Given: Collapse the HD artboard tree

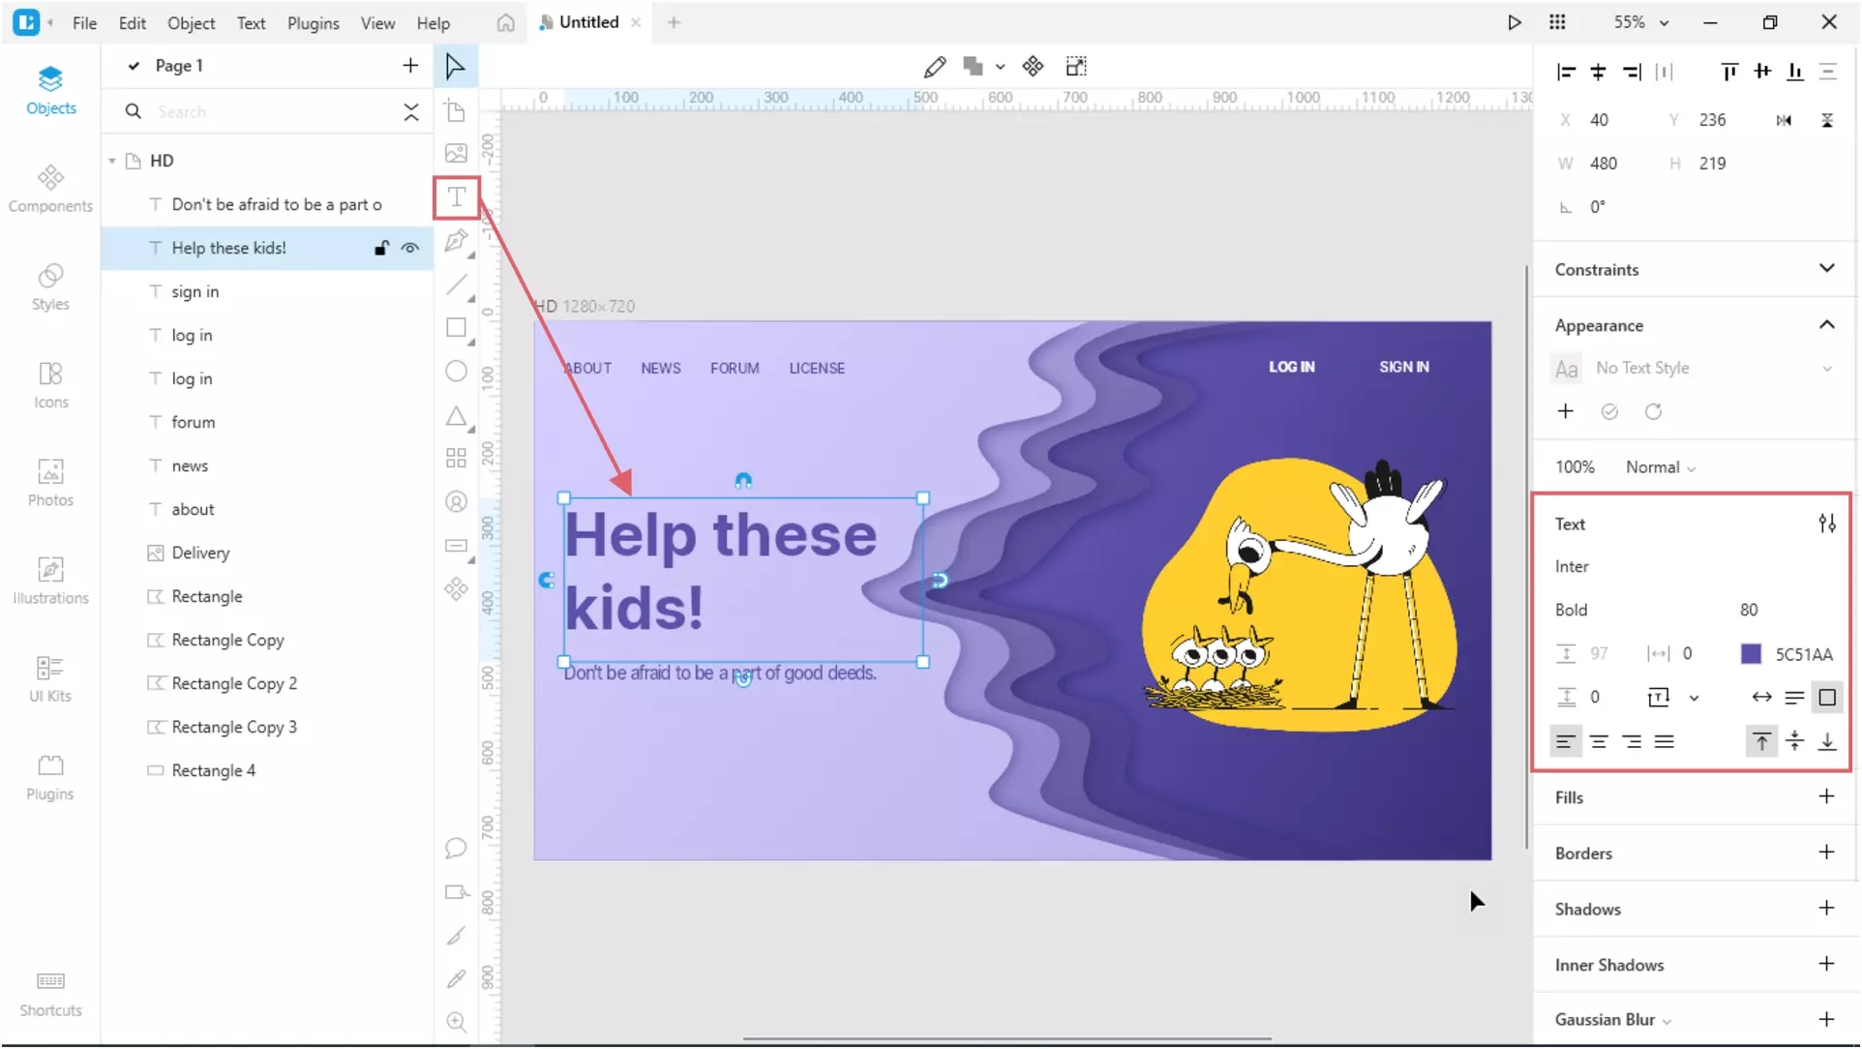Looking at the screenshot, I should pyautogui.click(x=112, y=161).
